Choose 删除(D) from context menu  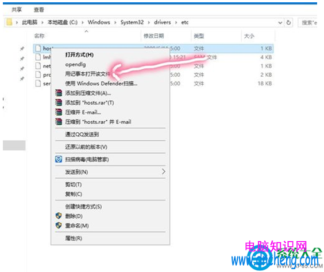point(74,216)
